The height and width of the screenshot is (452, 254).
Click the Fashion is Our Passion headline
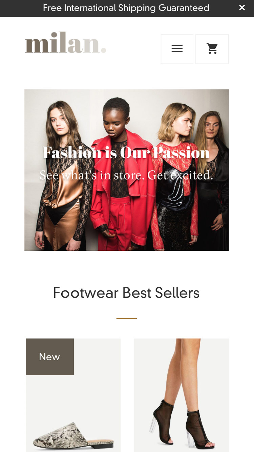point(126,152)
